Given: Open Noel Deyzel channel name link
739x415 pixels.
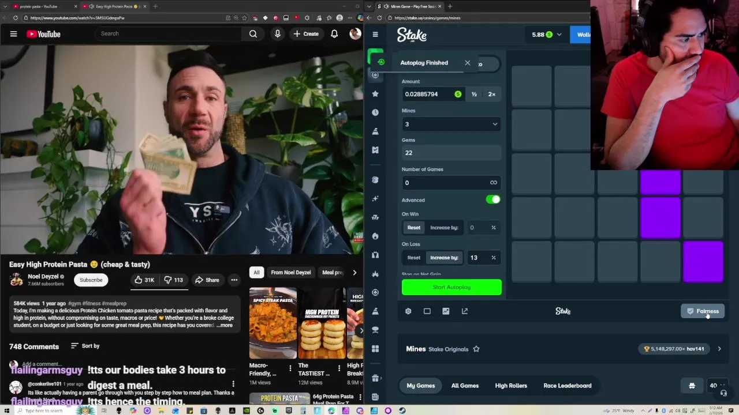Looking at the screenshot, I should click(x=43, y=277).
